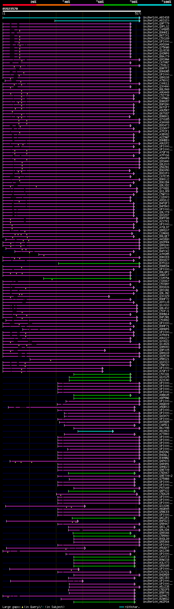Click label UniRef100_P87149

156,488
